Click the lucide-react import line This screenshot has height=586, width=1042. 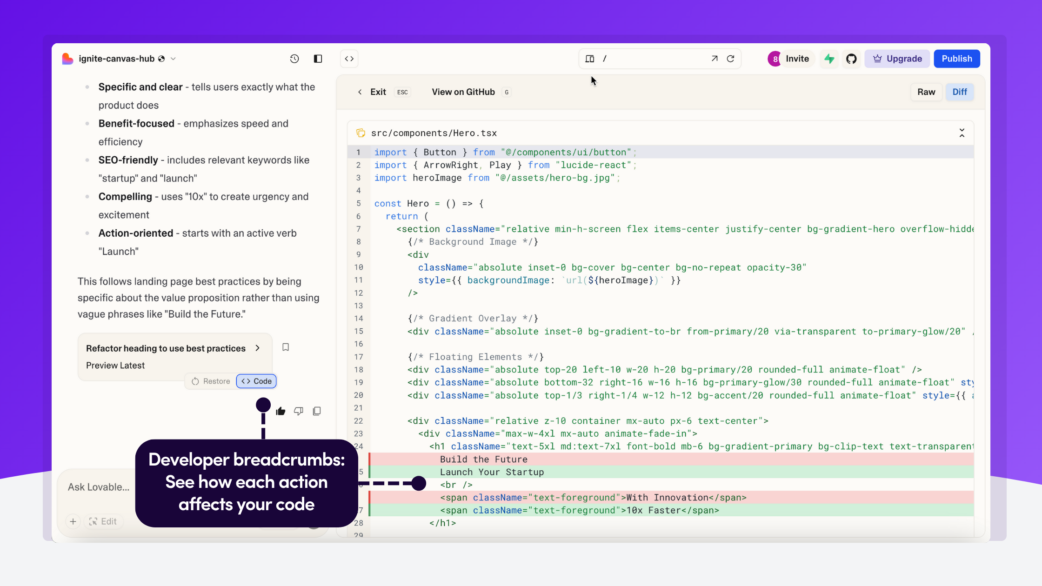(x=506, y=165)
